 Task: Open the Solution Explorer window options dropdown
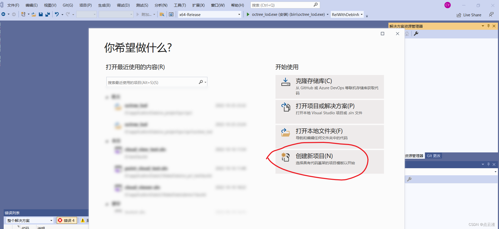click(483, 26)
